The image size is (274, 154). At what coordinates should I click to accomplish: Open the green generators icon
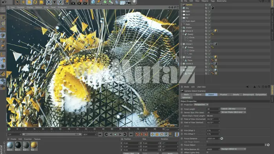coord(105,2)
